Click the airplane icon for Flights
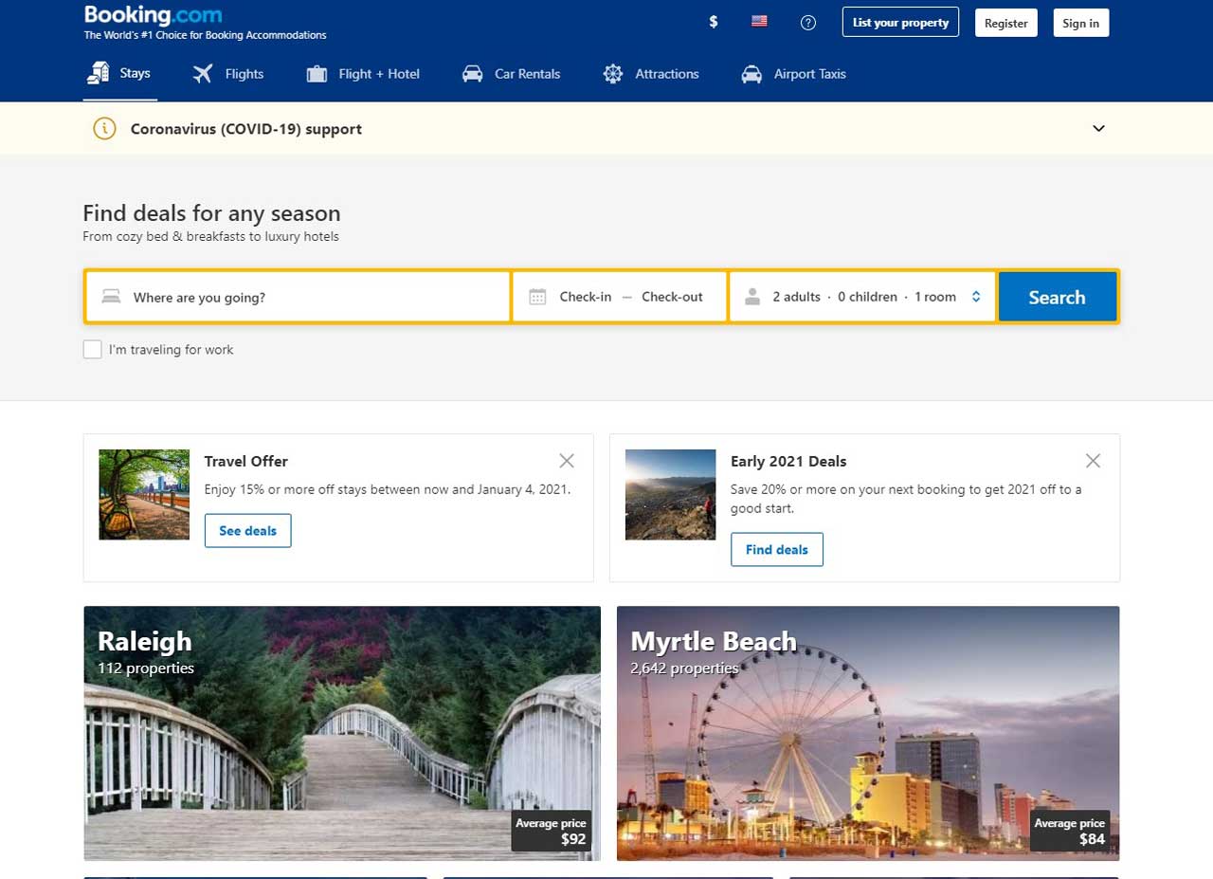 click(x=202, y=74)
